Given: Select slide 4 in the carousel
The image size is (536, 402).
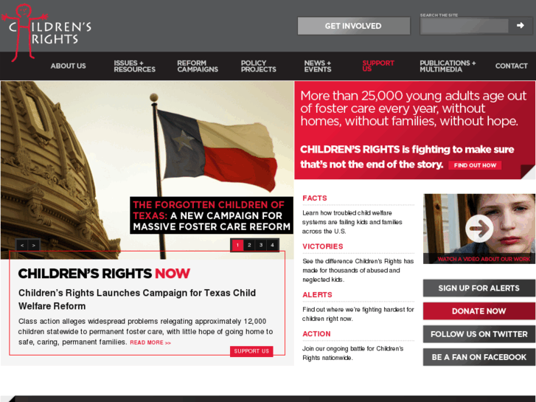Looking at the screenshot, I should point(272,245).
